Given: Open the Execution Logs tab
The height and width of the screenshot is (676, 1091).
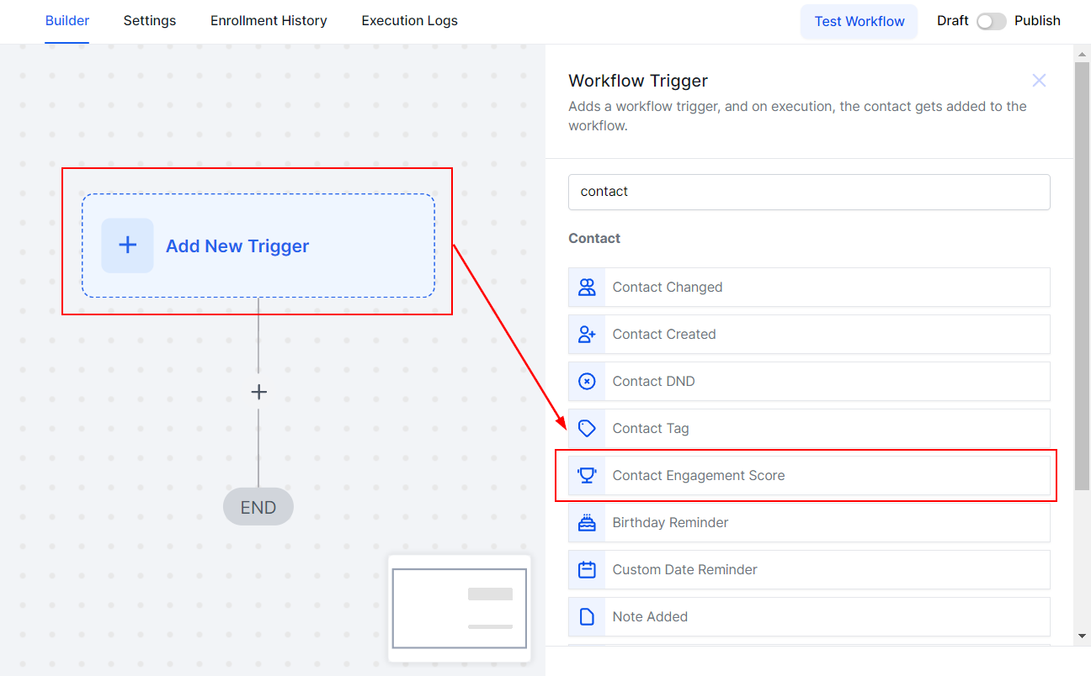Looking at the screenshot, I should pos(409,21).
